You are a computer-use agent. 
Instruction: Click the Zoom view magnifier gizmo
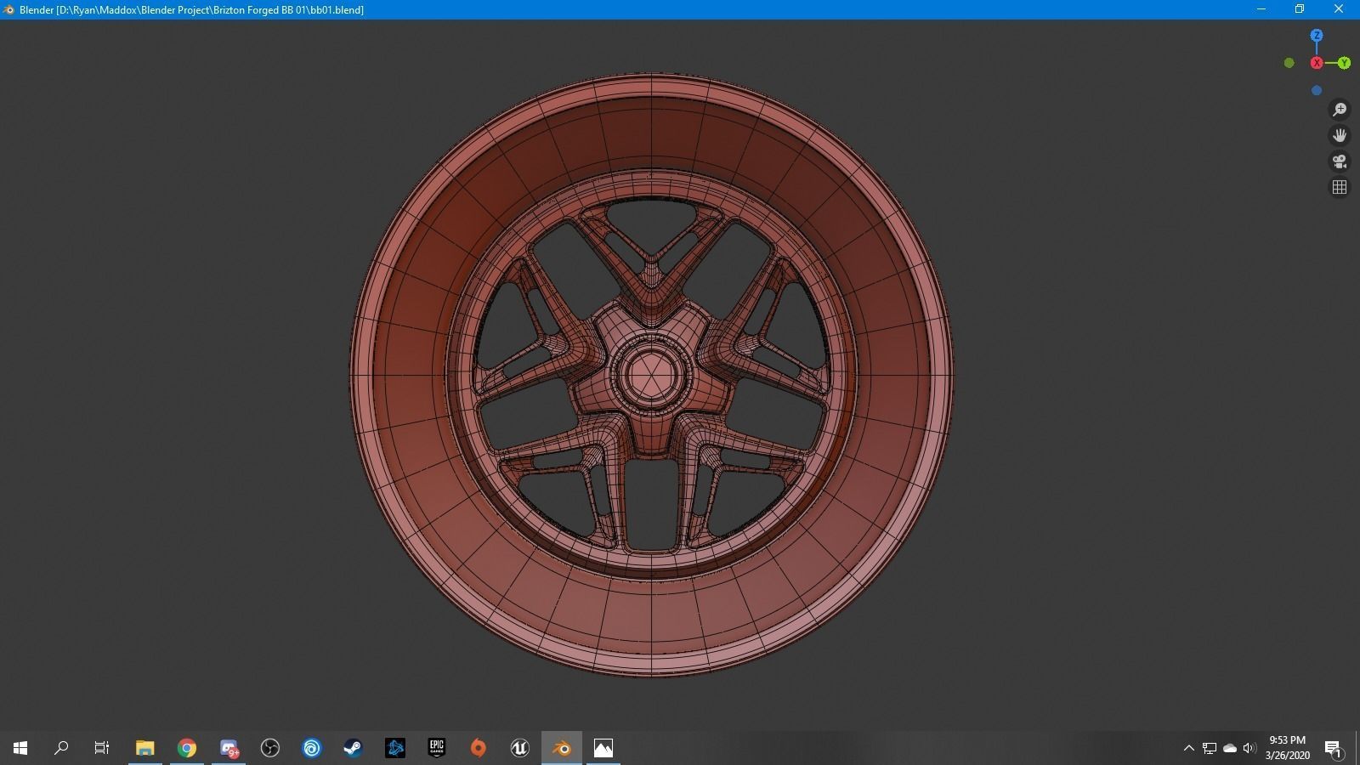coord(1340,110)
